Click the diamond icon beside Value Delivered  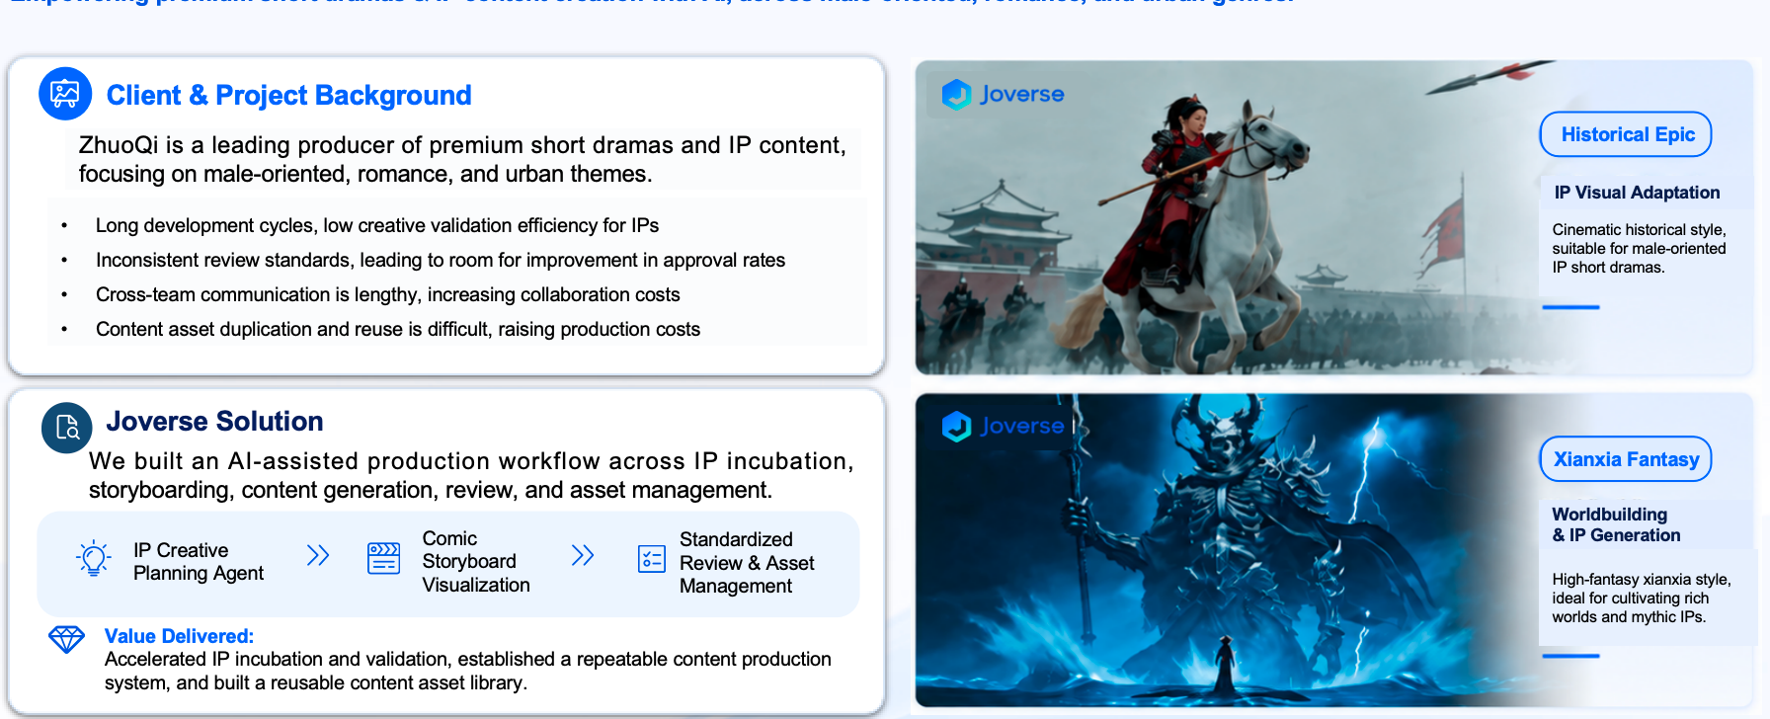(x=67, y=639)
